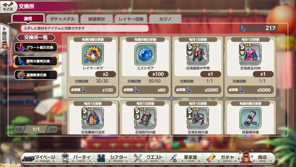This screenshot has width=296, height=167.
Task: Open クエスト from the bottom navigation
Action: (148, 158)
